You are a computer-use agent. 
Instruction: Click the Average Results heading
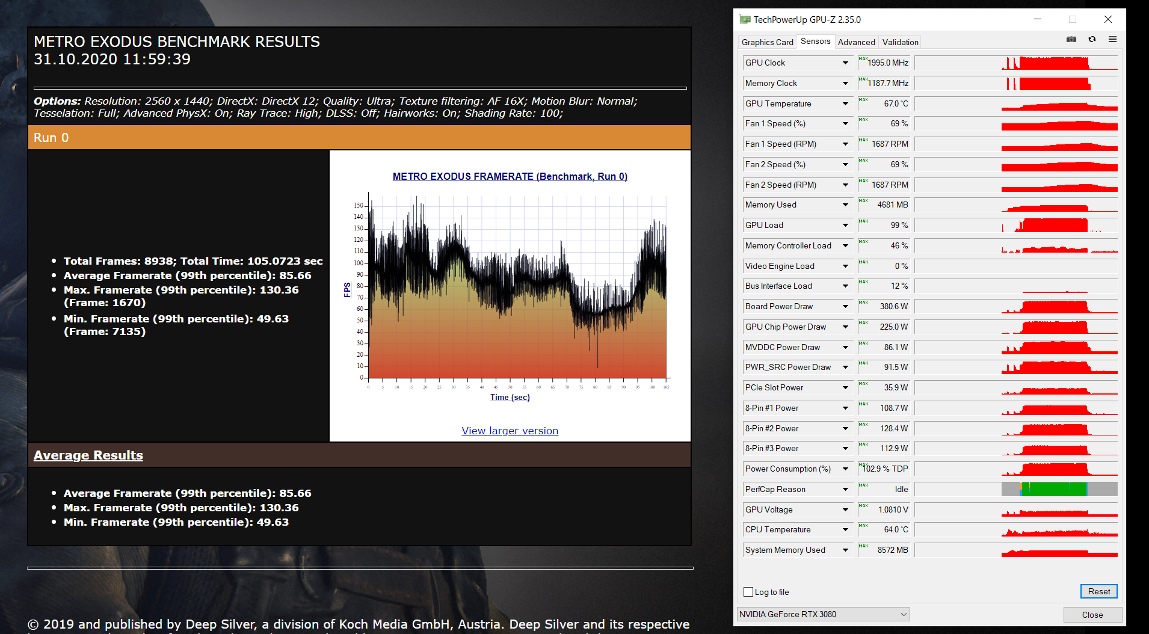click(88, 455)
